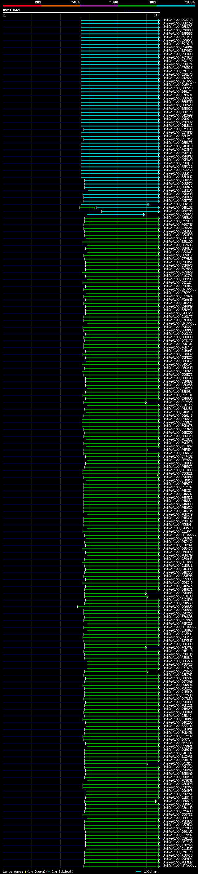The width and height of the screenshot is (198, 874).
Task: Select the UniRef100_C1KEU0 label
Action: point(177,191)
